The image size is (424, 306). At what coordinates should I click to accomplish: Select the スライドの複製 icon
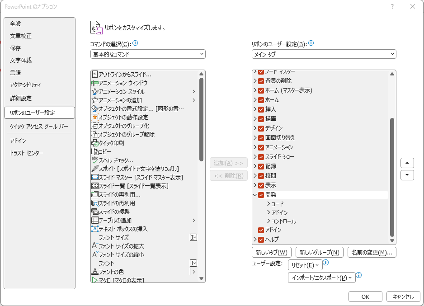pyautogui.click(x=95, y=212)
